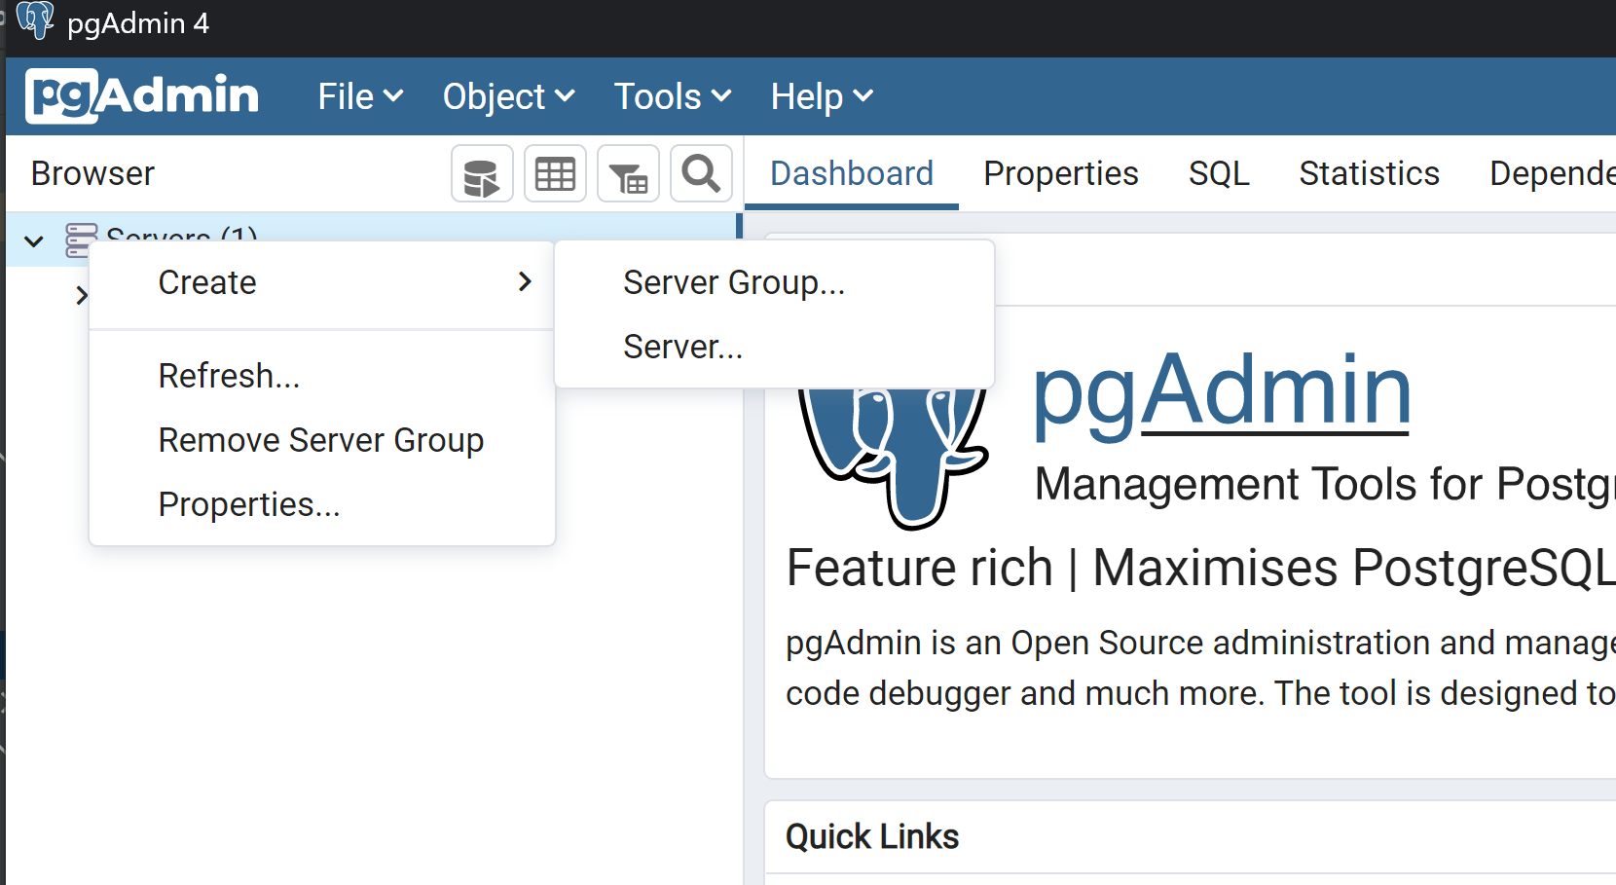Click the blue elephant logo on the dashboard
The height and width of the screenshot is (885, 1616).
pos(893,458)
